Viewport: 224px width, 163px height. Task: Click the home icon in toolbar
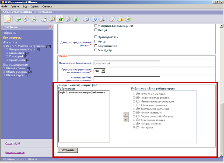coord(26,19)
